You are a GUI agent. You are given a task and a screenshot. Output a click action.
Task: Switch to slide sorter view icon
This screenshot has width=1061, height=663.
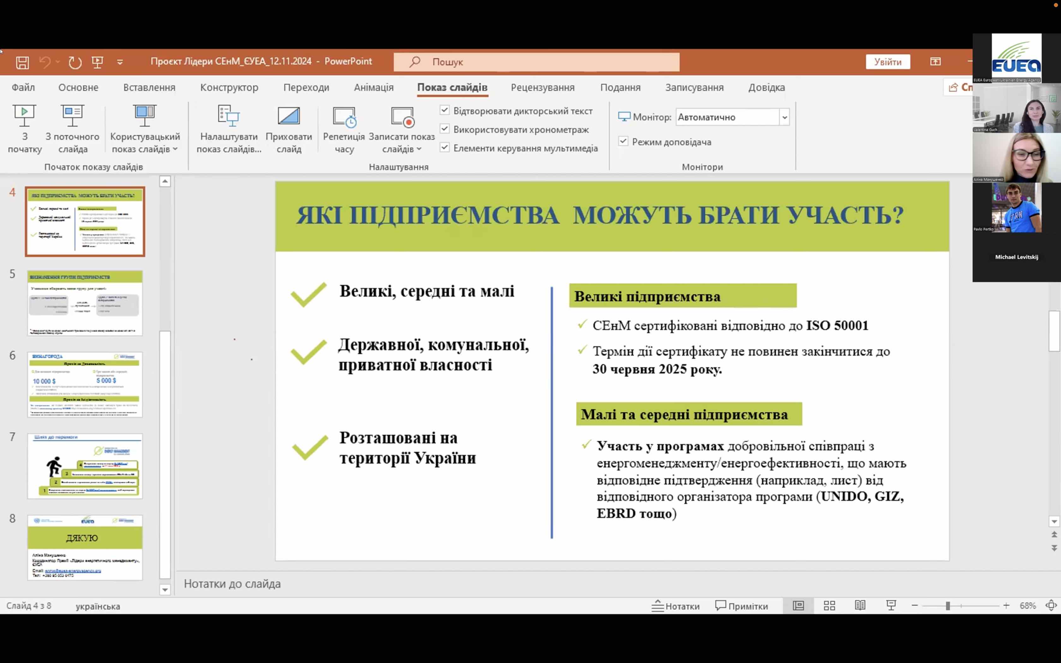829,606
